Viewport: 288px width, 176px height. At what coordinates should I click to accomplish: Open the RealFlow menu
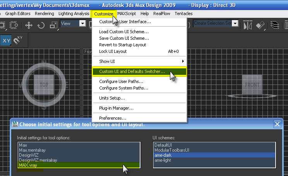162,14
